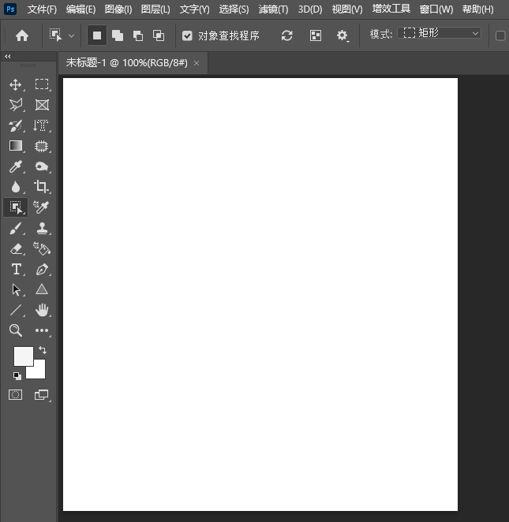Open the 视图(V) menu
This screenshot has height=522, width=509.
347,9
